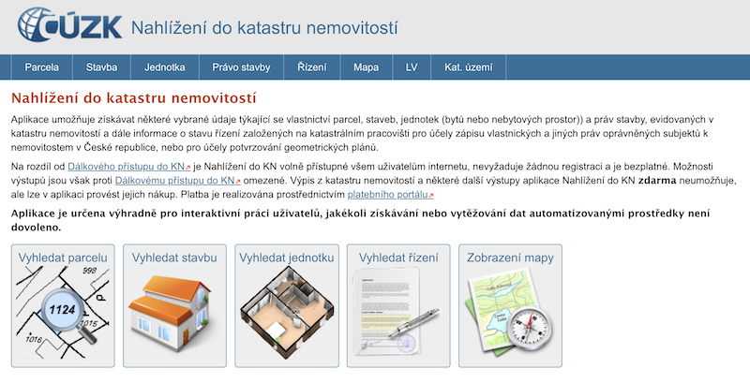
Task: Click the document with pen image
Action: (x=396, y=312)
